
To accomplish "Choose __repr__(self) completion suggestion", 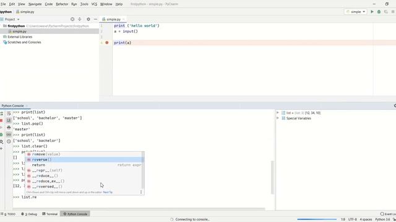I will coord(84,170).
